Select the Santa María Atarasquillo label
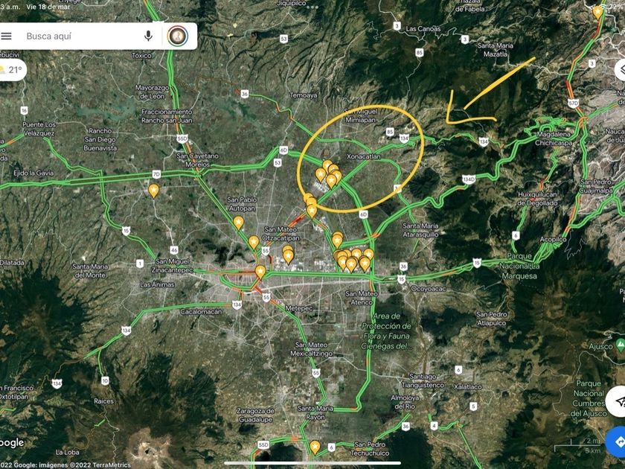Screen dimensions: 625x469 click(420, 230)
